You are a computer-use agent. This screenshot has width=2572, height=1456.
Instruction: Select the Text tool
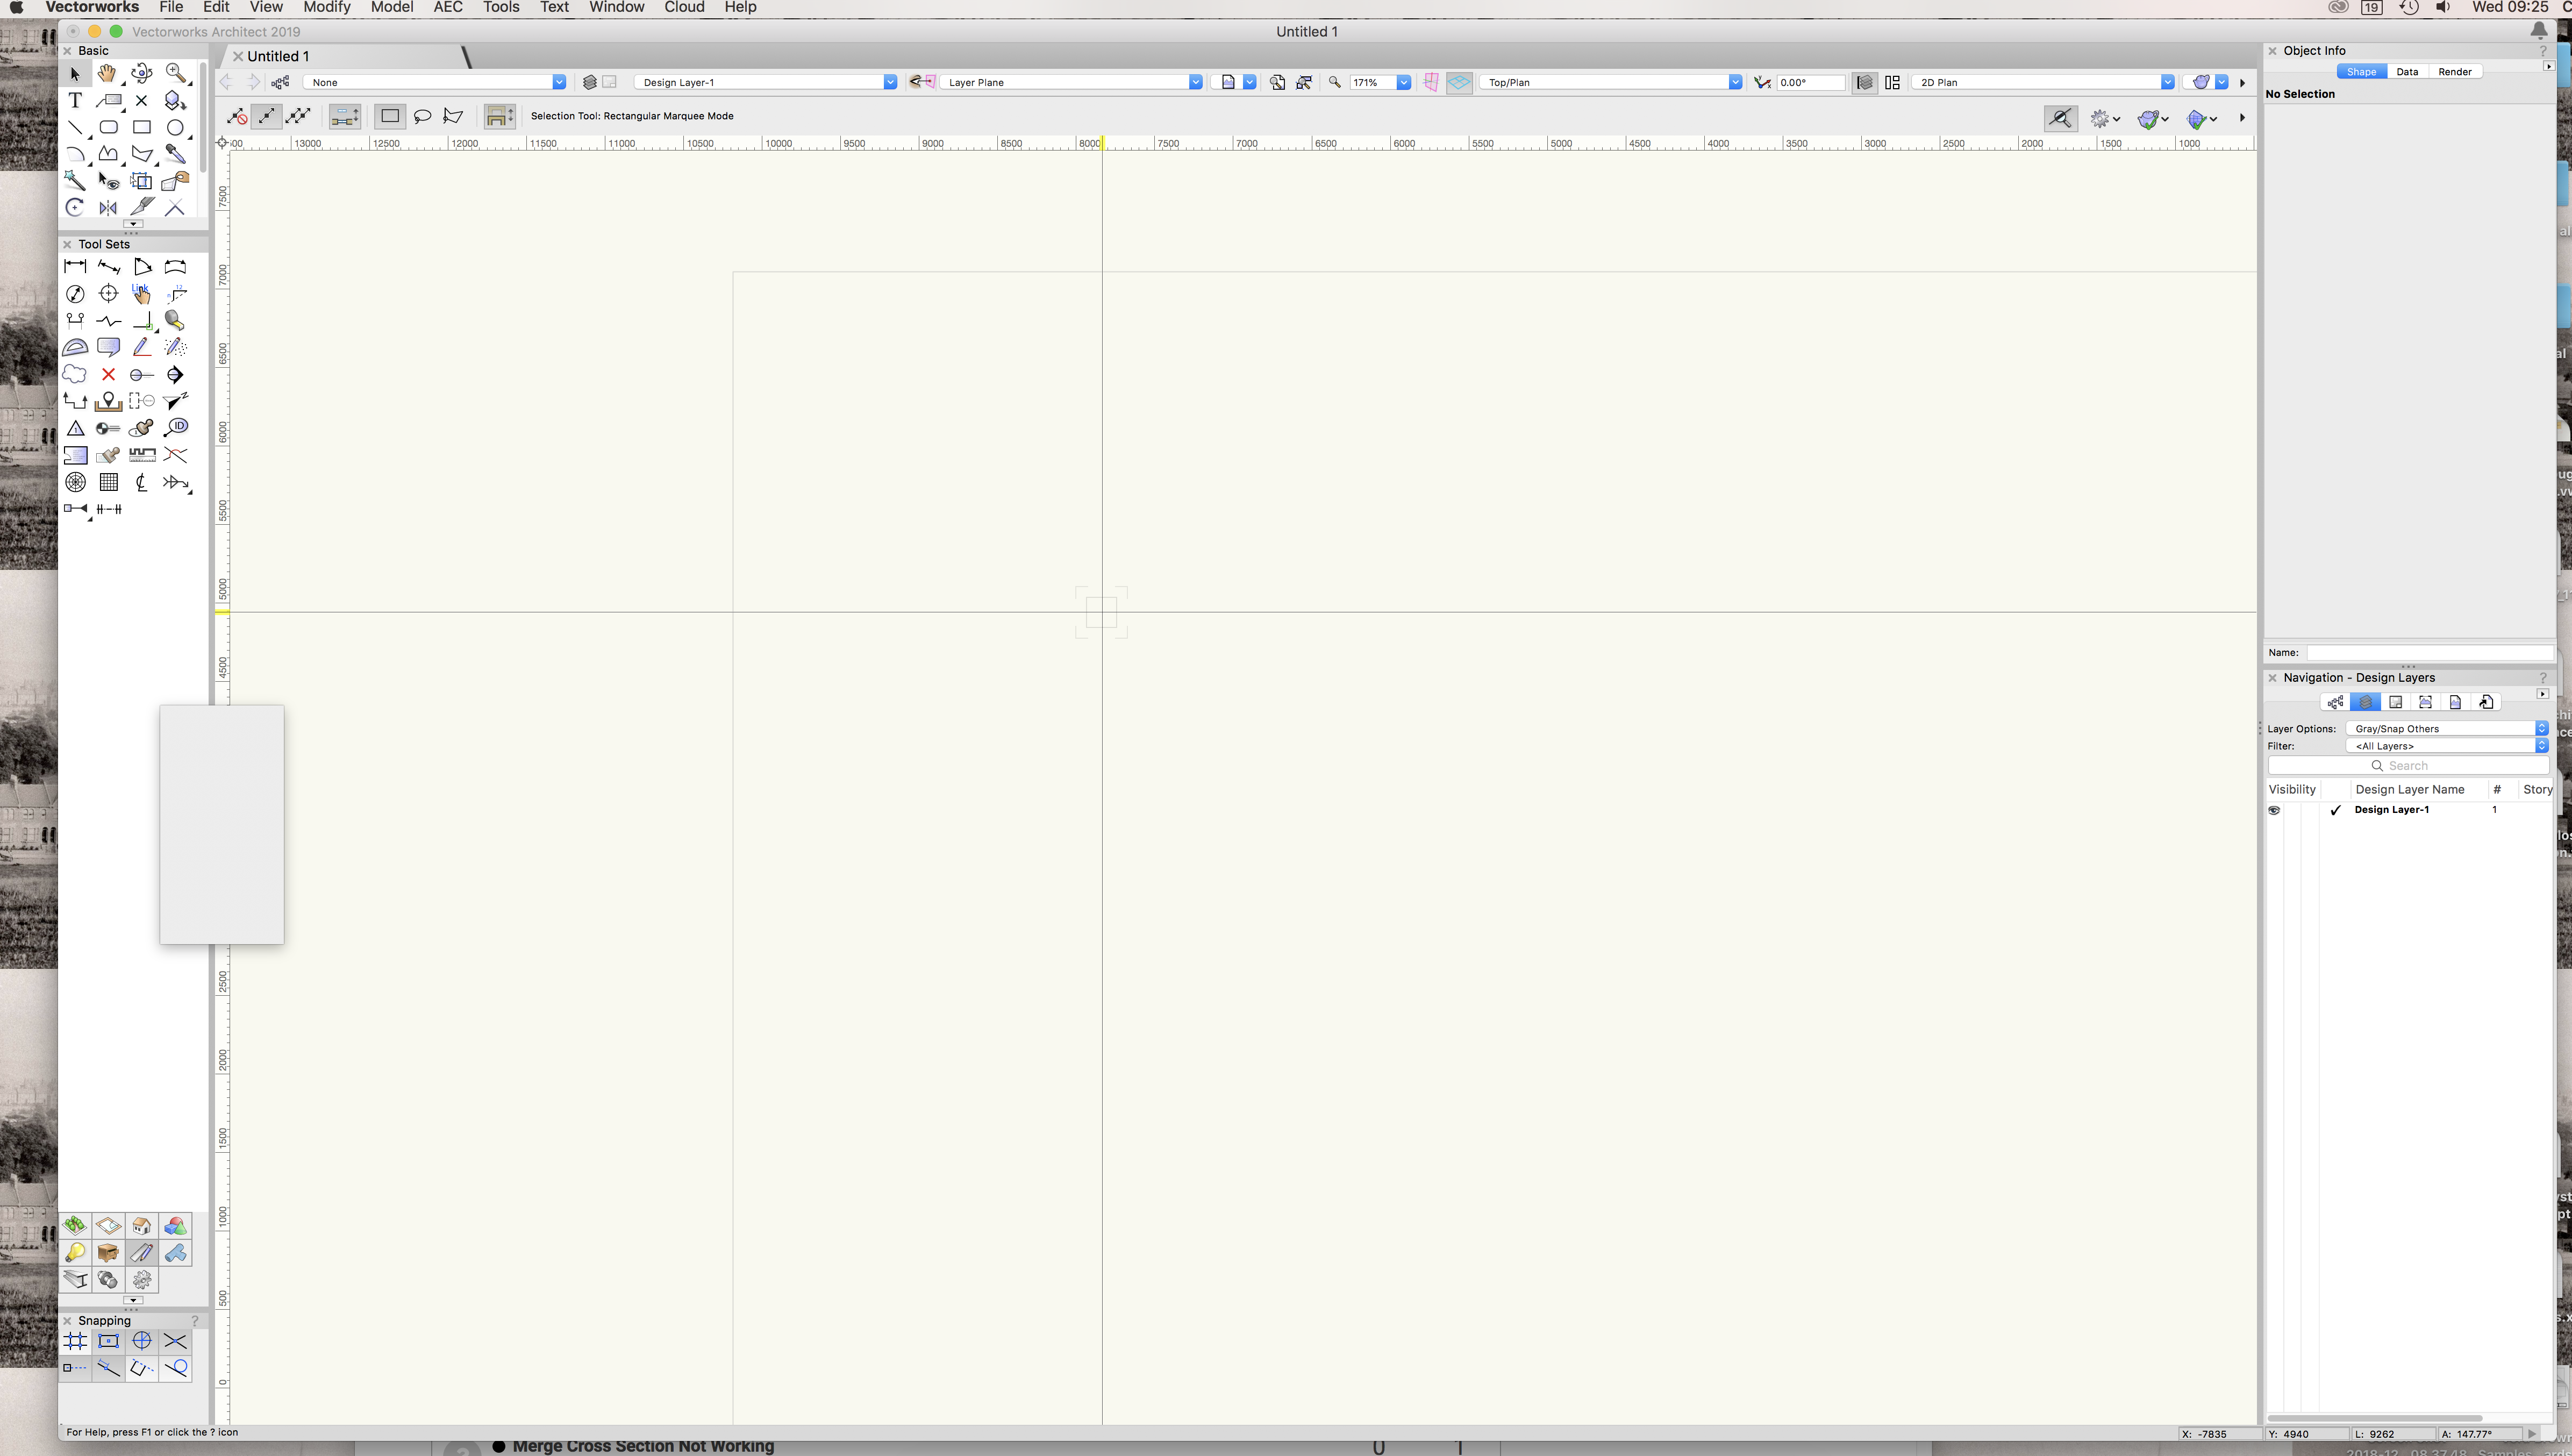tap(75, 100)
